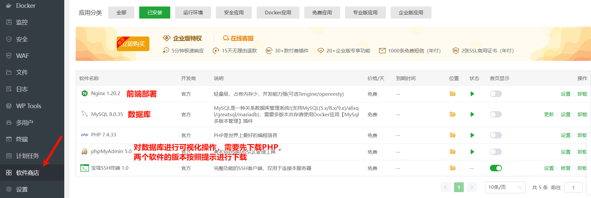Viewport: 591px width, 198px height.
Task: Open WP Tools WordPress icon
Action: pyautogui.click(x=9, y=106)
